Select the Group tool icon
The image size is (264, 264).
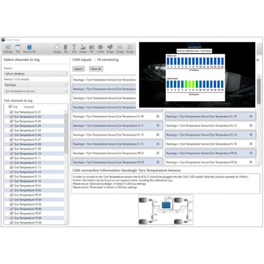[130, 49]
